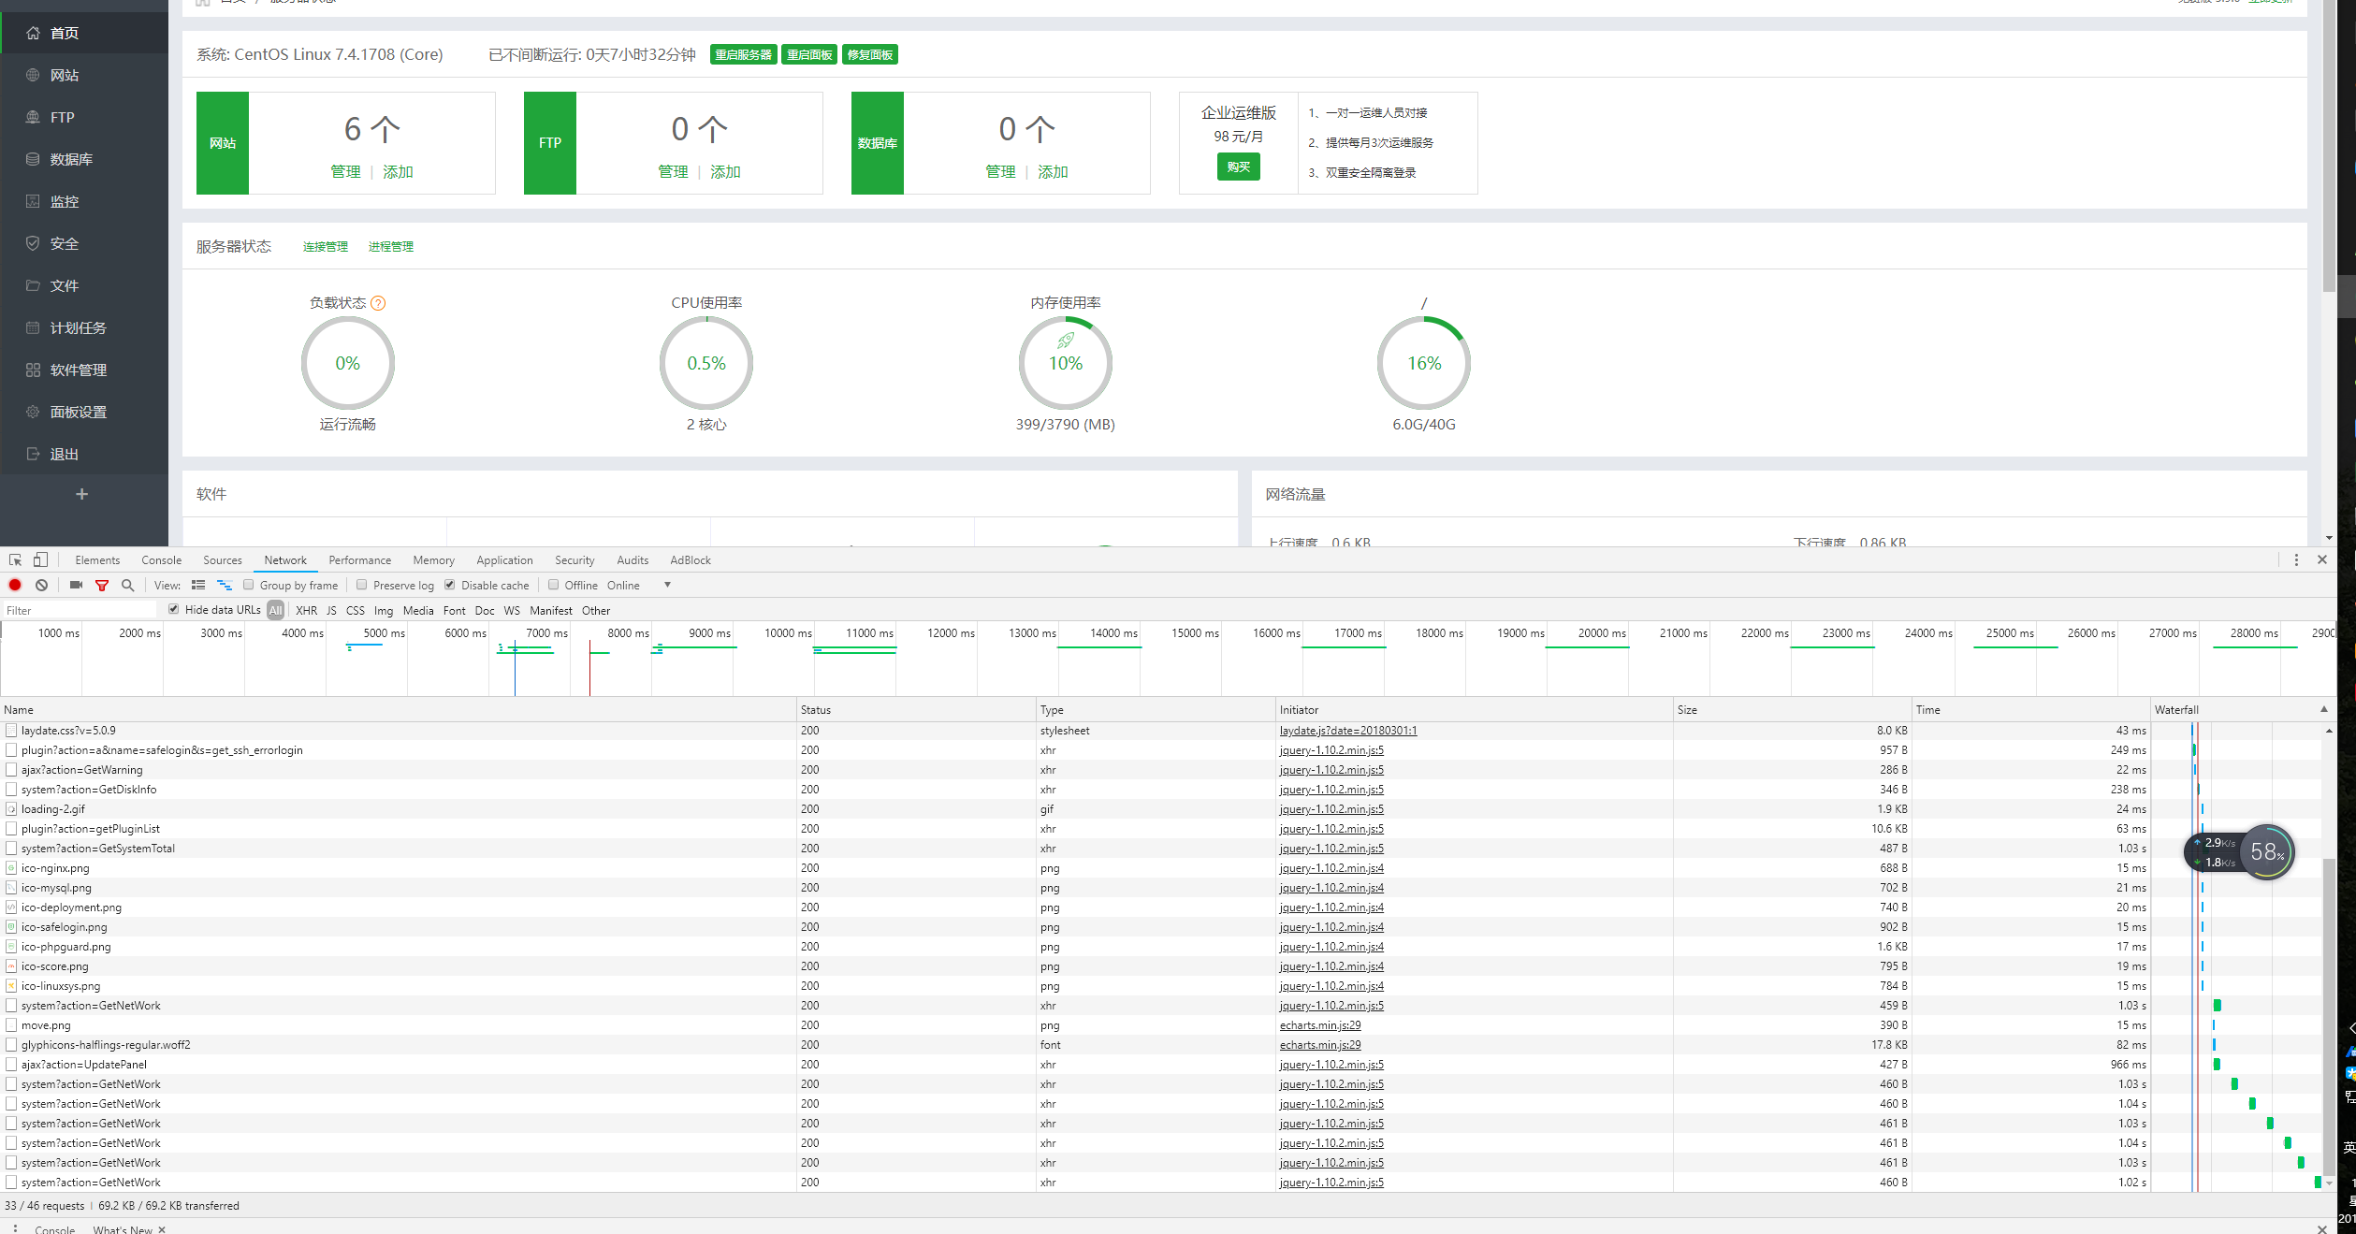Image resolution: width=2356 pixels, height=1234 pixels.
Task: Activate DevTools inspect element picker
Action: tap(15, 560)
